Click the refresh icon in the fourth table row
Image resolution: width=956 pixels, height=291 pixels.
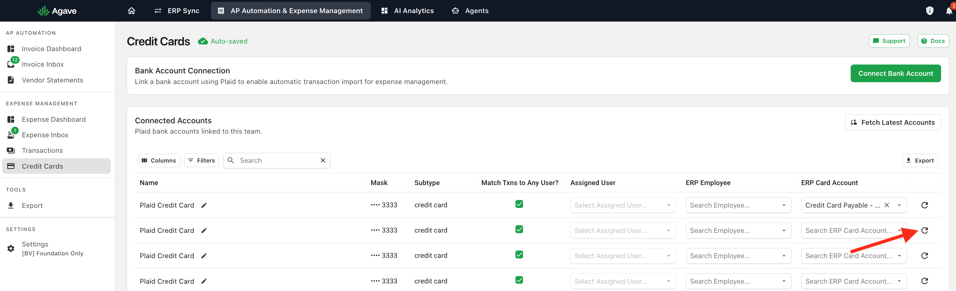pos(924,281)
